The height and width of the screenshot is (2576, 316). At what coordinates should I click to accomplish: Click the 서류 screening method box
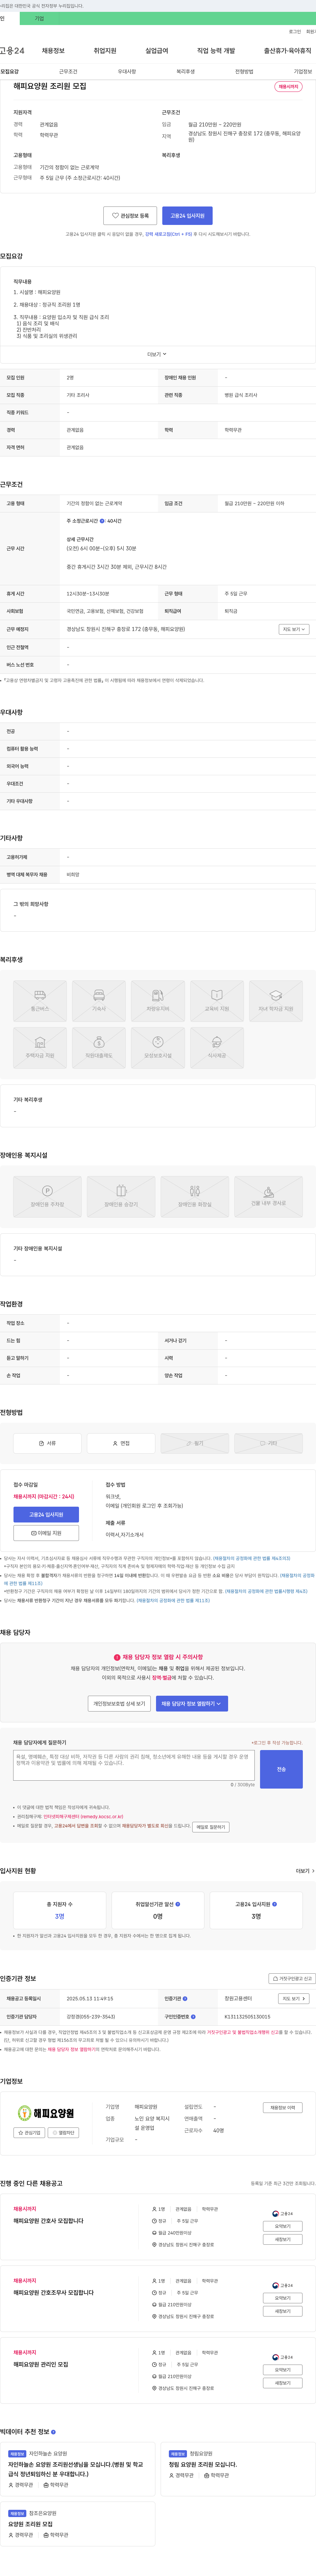47,1443
